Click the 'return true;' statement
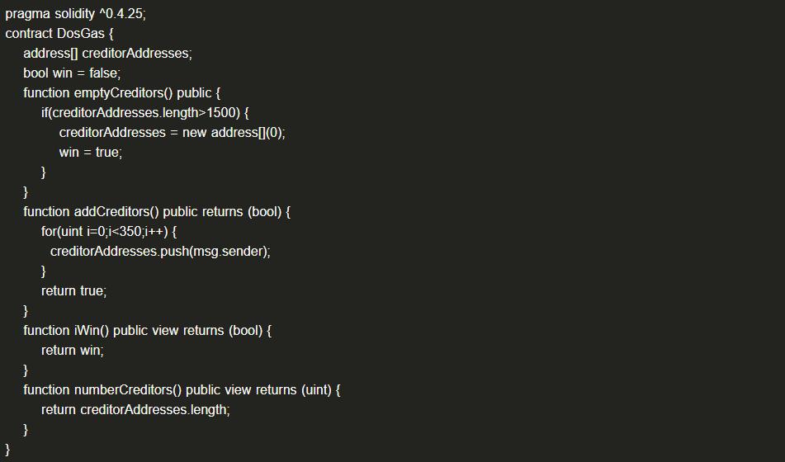This screenshot has width=785, height=462. 74,291
